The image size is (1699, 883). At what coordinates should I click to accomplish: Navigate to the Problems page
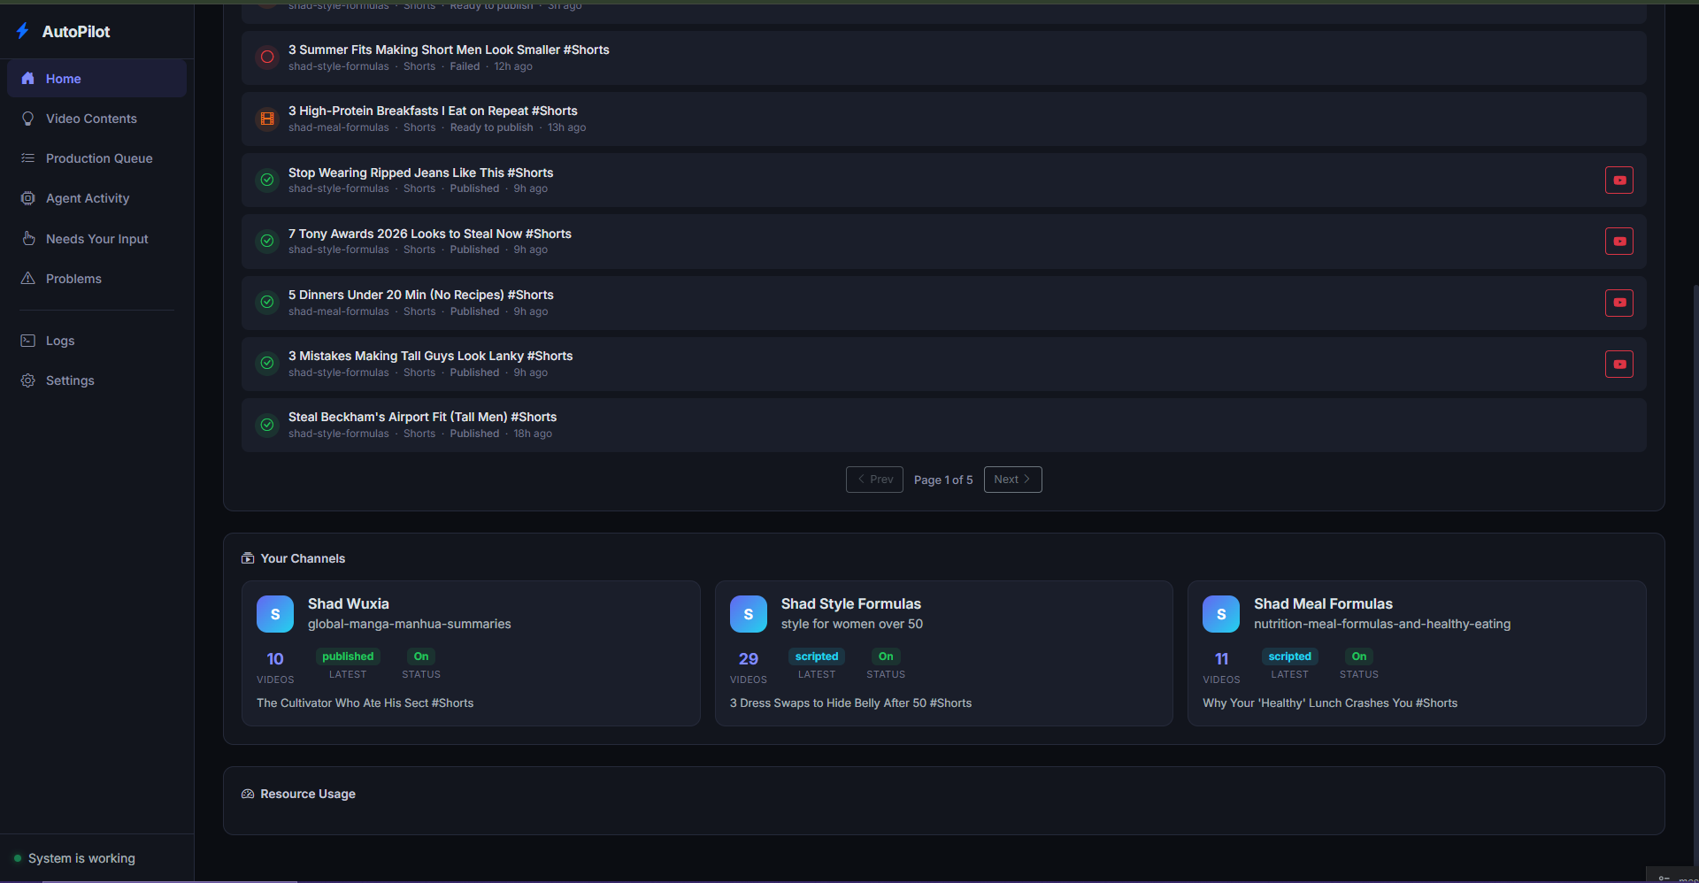(96, 279)
